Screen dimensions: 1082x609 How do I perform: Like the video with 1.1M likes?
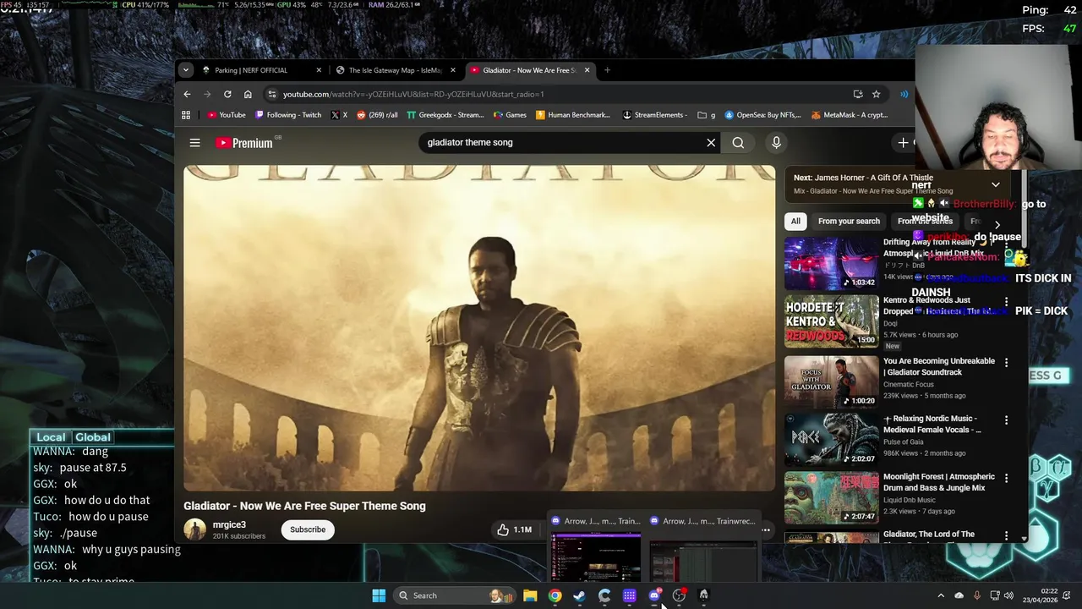[514, 529]
